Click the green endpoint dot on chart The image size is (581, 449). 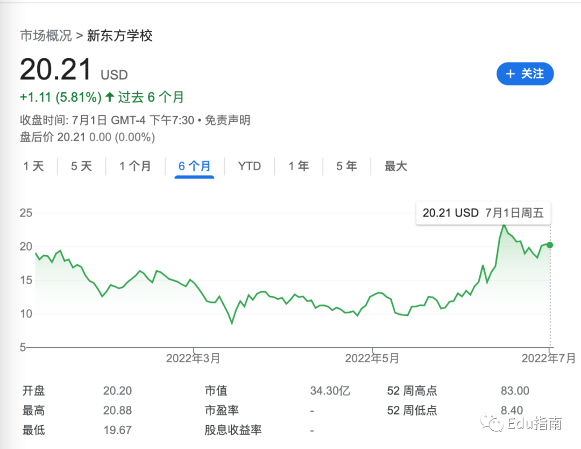tap(549, 245)
